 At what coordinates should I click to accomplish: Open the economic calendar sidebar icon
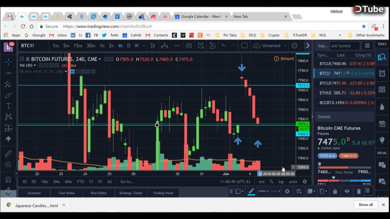(x=382, y=123)
